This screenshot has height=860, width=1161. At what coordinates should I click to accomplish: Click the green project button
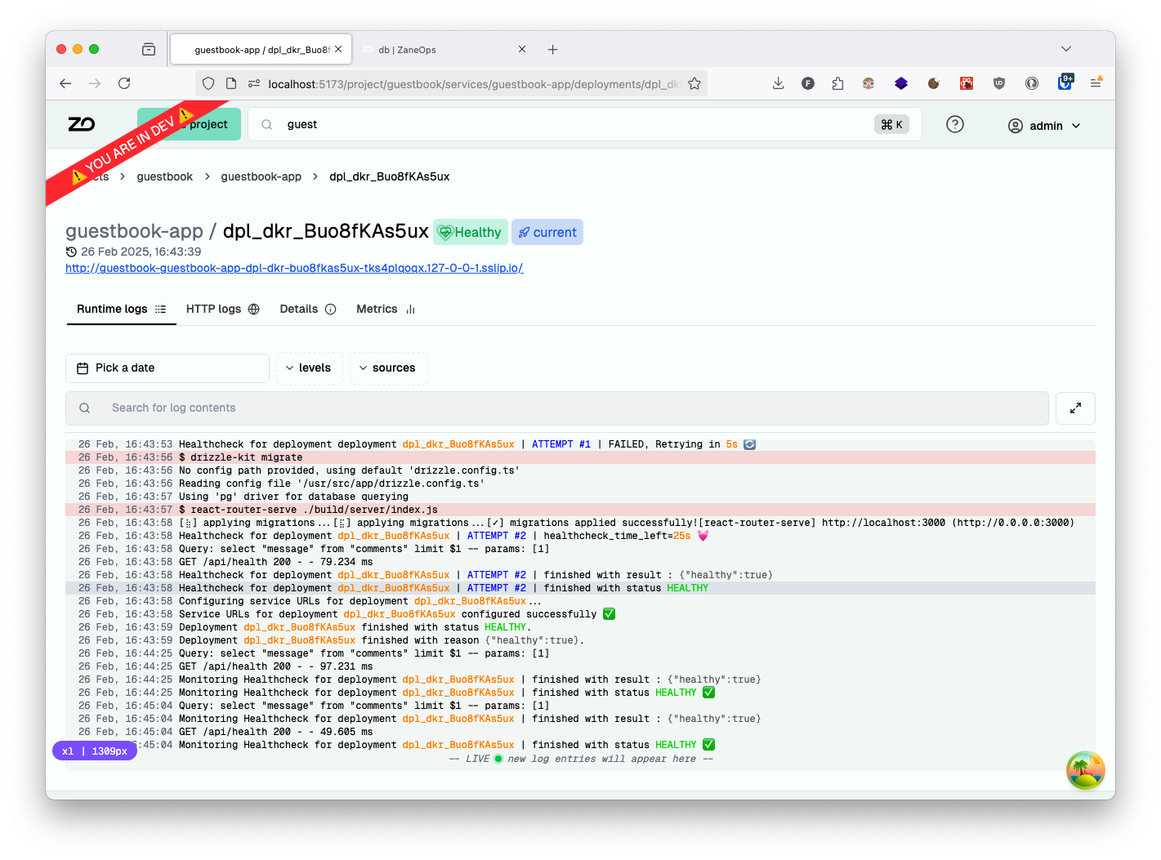point(190,124)
